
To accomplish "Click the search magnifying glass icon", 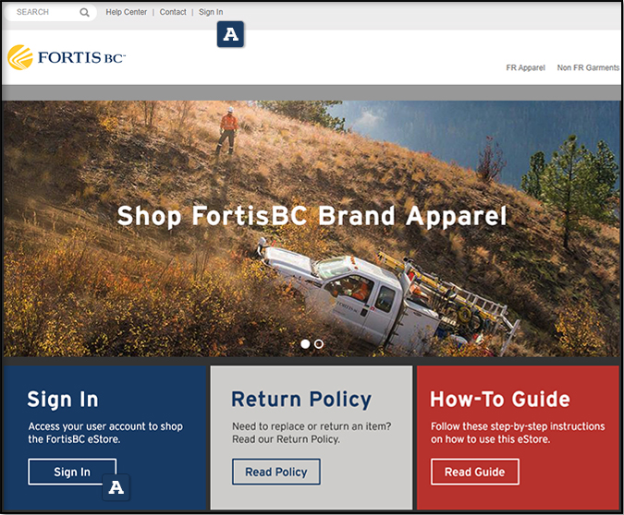I will [84, 12].
